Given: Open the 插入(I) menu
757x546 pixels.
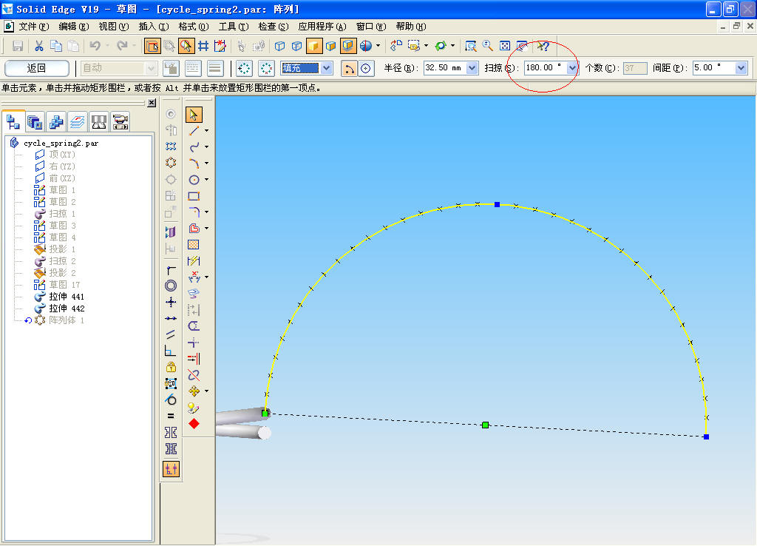Looking at the screenshot, I should (x=154, y=27).
